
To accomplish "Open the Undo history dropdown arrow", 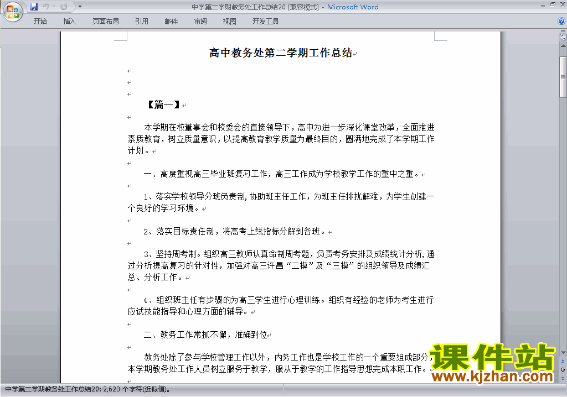I will point(54,7).
